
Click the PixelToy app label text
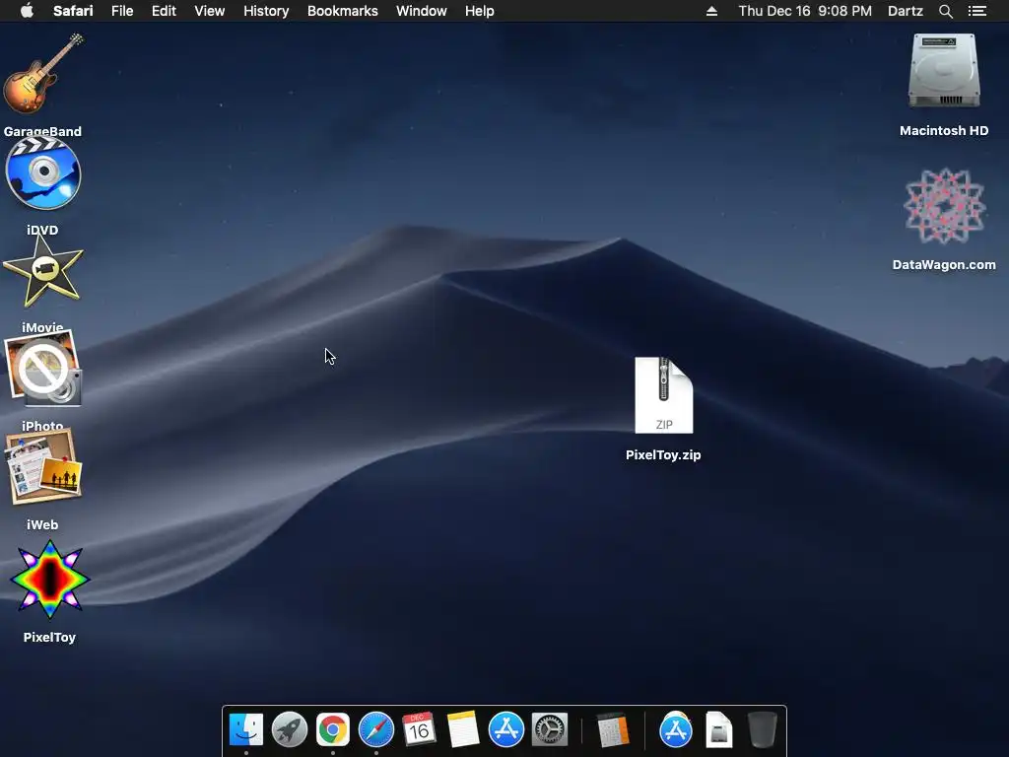(x=49, y=638)
